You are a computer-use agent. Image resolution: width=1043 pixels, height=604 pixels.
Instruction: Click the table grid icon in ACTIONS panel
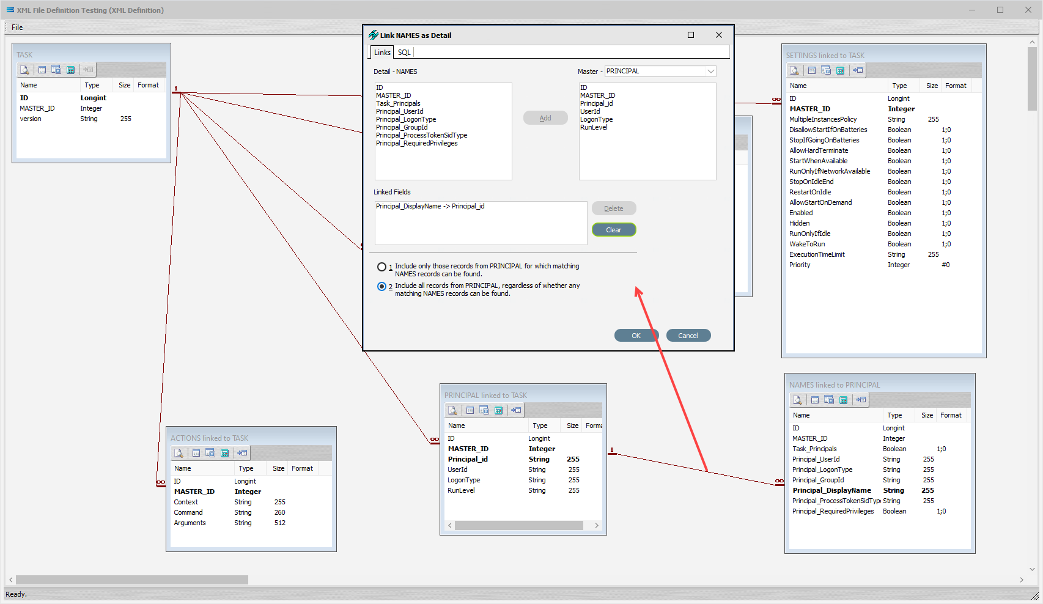(x=196, y=454)
